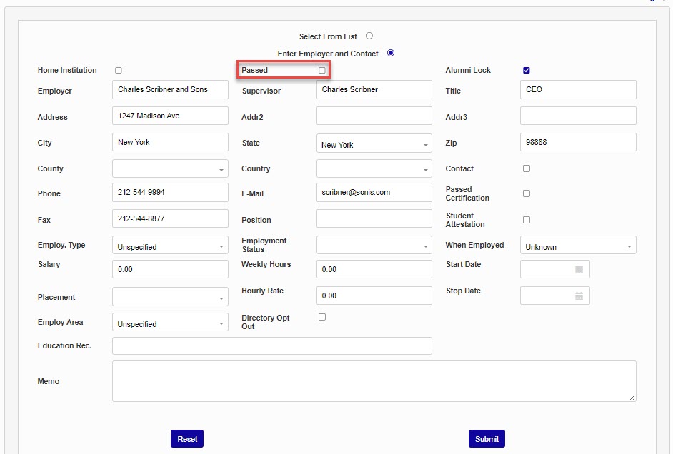Open the Start Date calendar picker
Viewport: 673px width, 454px height.
point(579,270)
